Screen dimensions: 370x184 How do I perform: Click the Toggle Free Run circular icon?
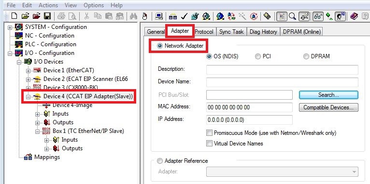[254, 16]
